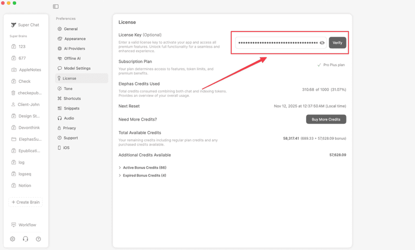Click the headphones support icon
Image resolution: width=415 pixels, height=250 pixels.
[25, 239]
